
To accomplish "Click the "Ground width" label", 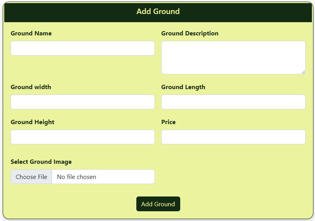I will [31, 87].
